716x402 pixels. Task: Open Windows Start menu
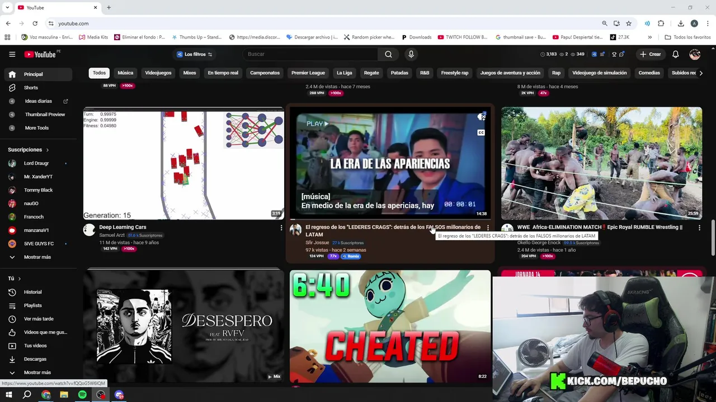pos(9,395)
